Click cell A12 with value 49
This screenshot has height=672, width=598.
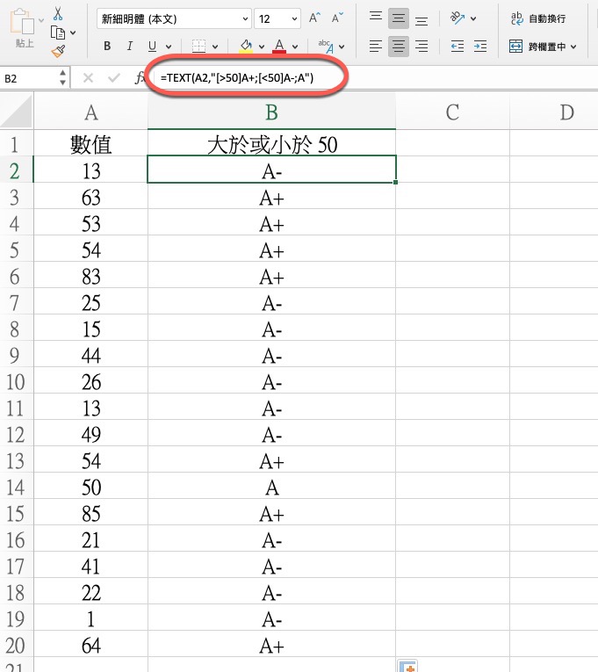point(90,435)
